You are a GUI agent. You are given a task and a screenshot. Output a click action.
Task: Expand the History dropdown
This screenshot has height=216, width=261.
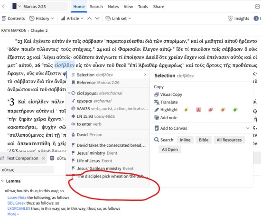tap(52, 19)
